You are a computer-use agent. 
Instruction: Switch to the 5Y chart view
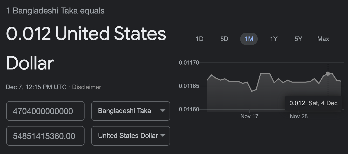pos(298,39)
